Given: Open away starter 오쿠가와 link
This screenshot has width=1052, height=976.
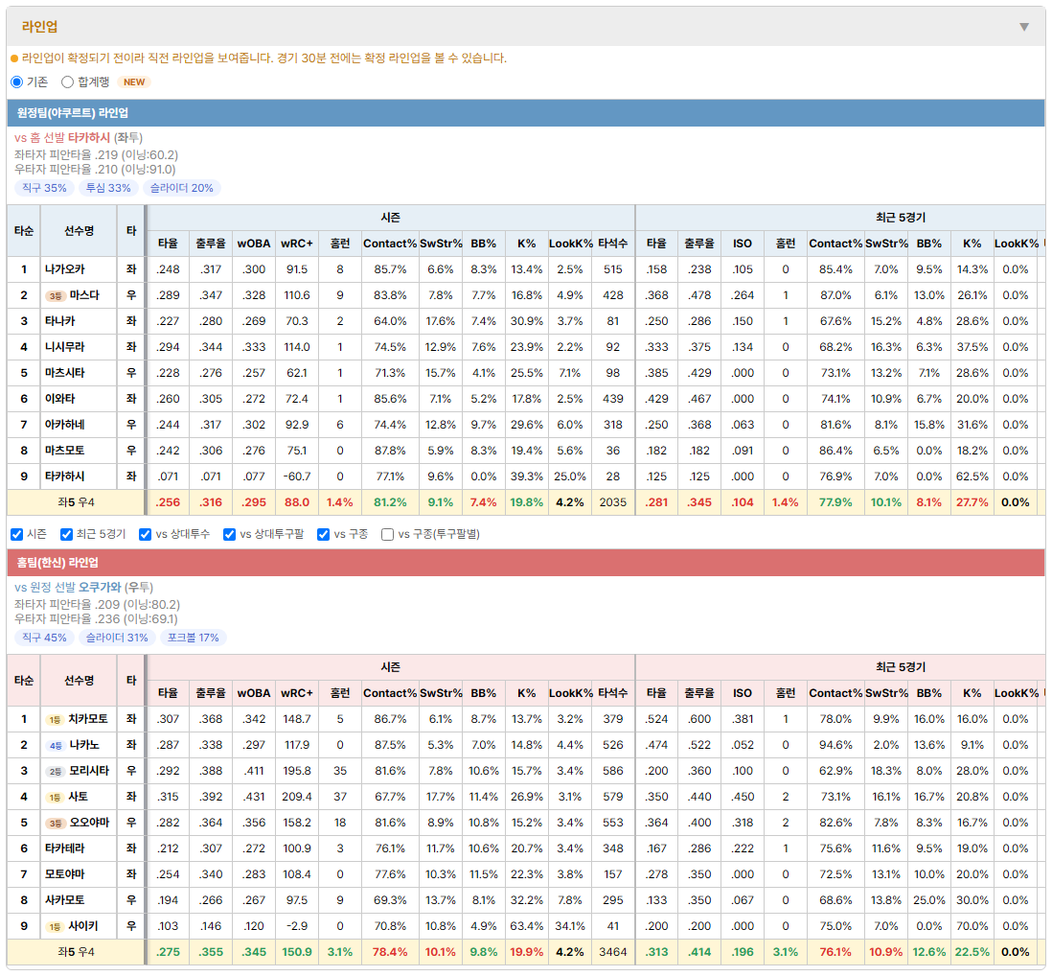Looking at the screenshot, I should (100, 588).
